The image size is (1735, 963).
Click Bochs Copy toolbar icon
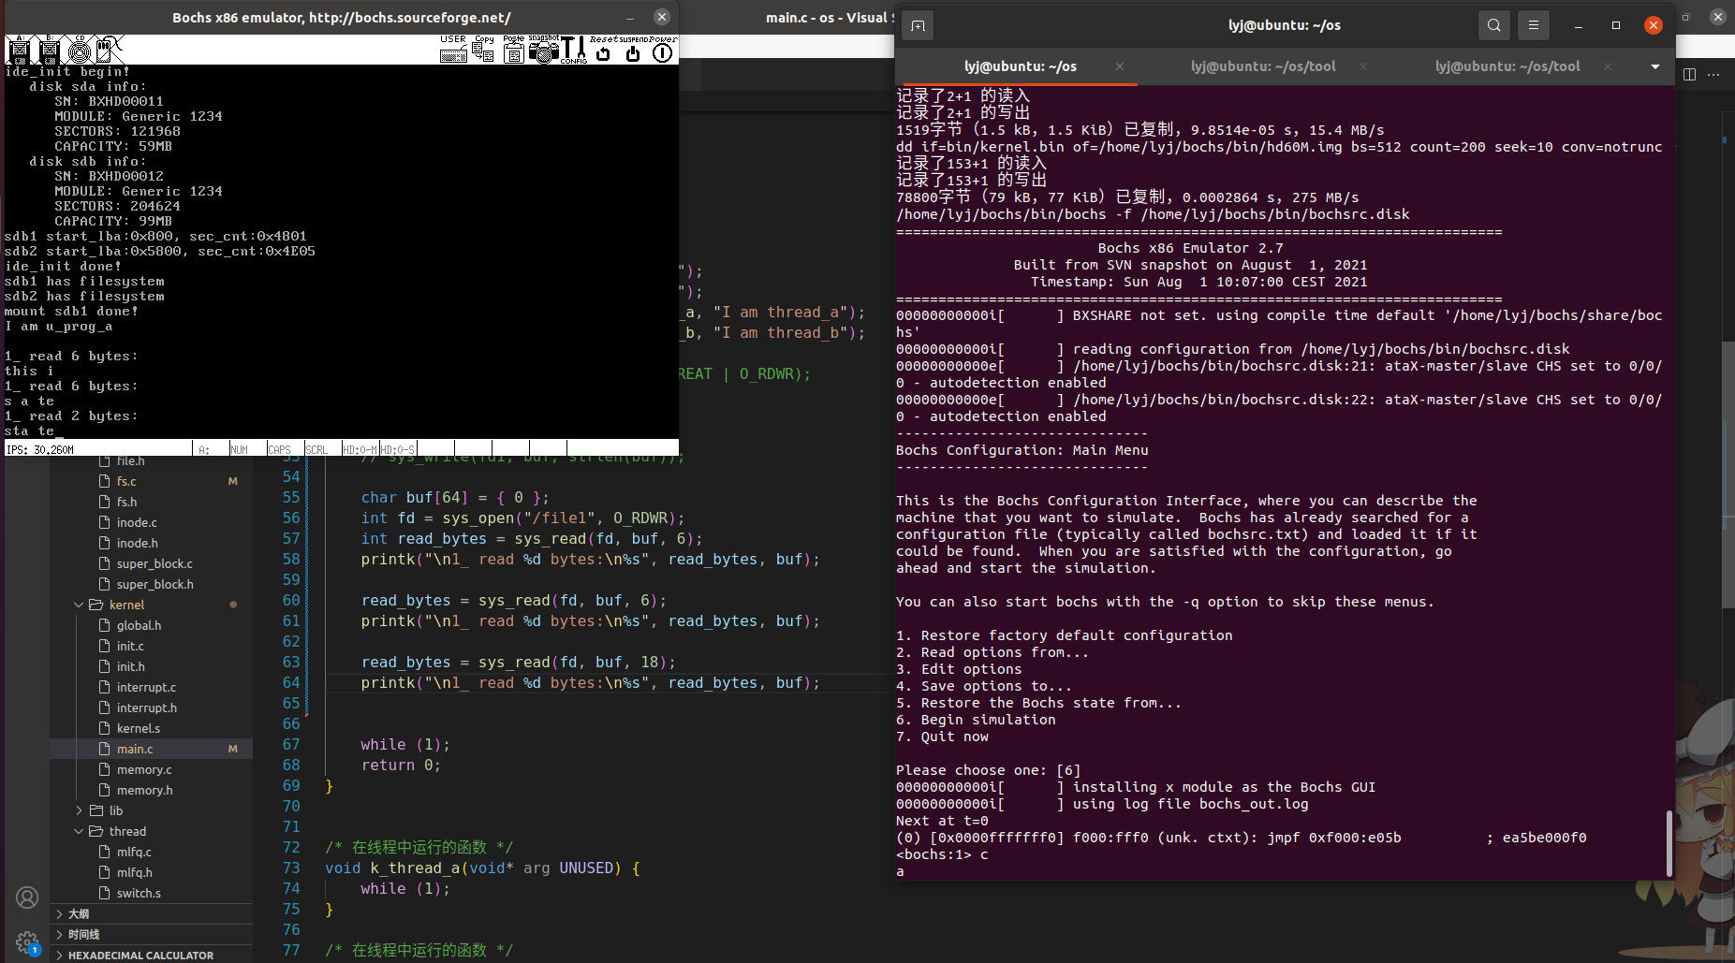click(483, 50)
